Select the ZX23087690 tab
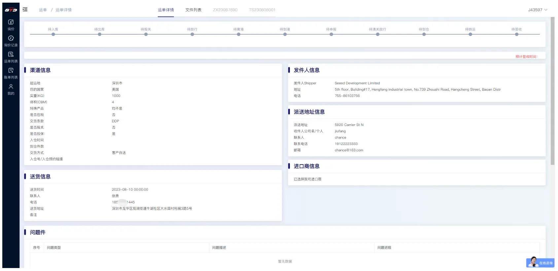Viewport: 558px width, 271px height. click(x=225, y=10)
